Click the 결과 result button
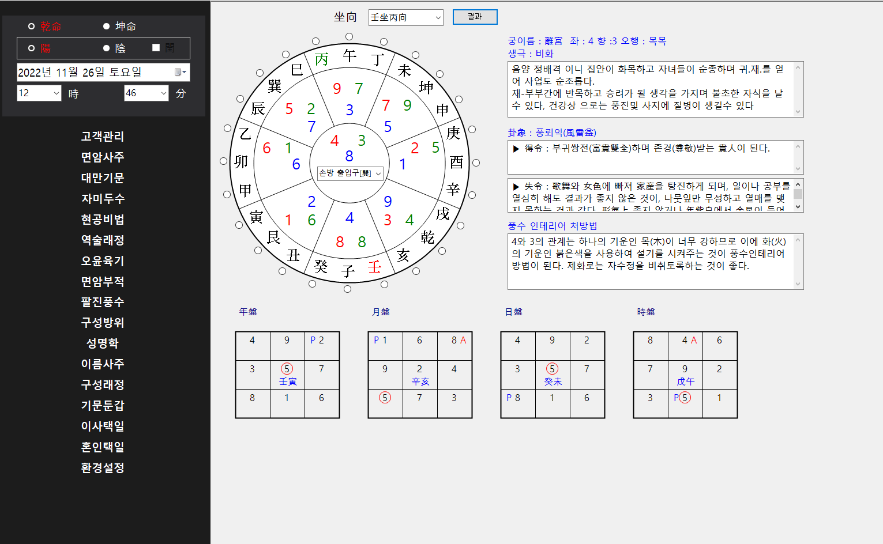 click(475, 17)
